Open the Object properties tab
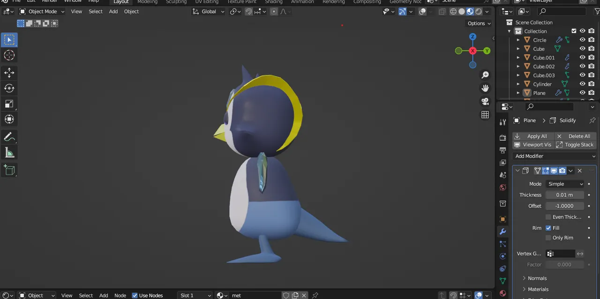Viewport: 600px width, 299px height. pos(503,219)
